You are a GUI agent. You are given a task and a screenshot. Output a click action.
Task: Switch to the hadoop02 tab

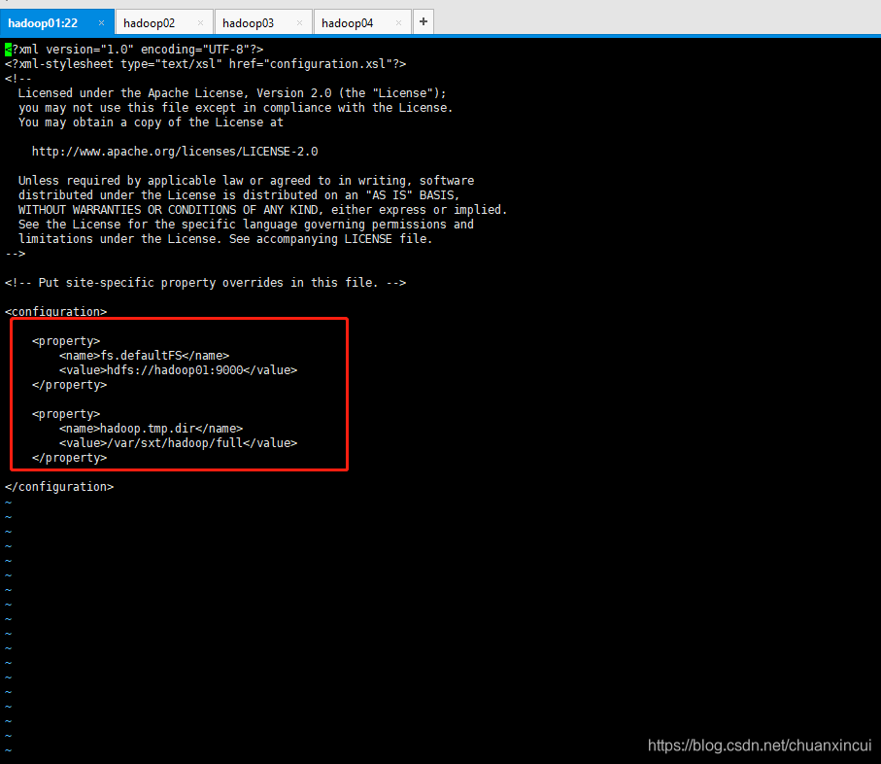pos(155,21)
